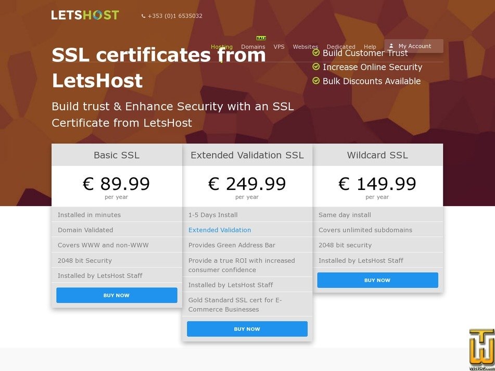
Task: Open the Extended Validation link
Action: pyautogui.click(x=220, y=229)
